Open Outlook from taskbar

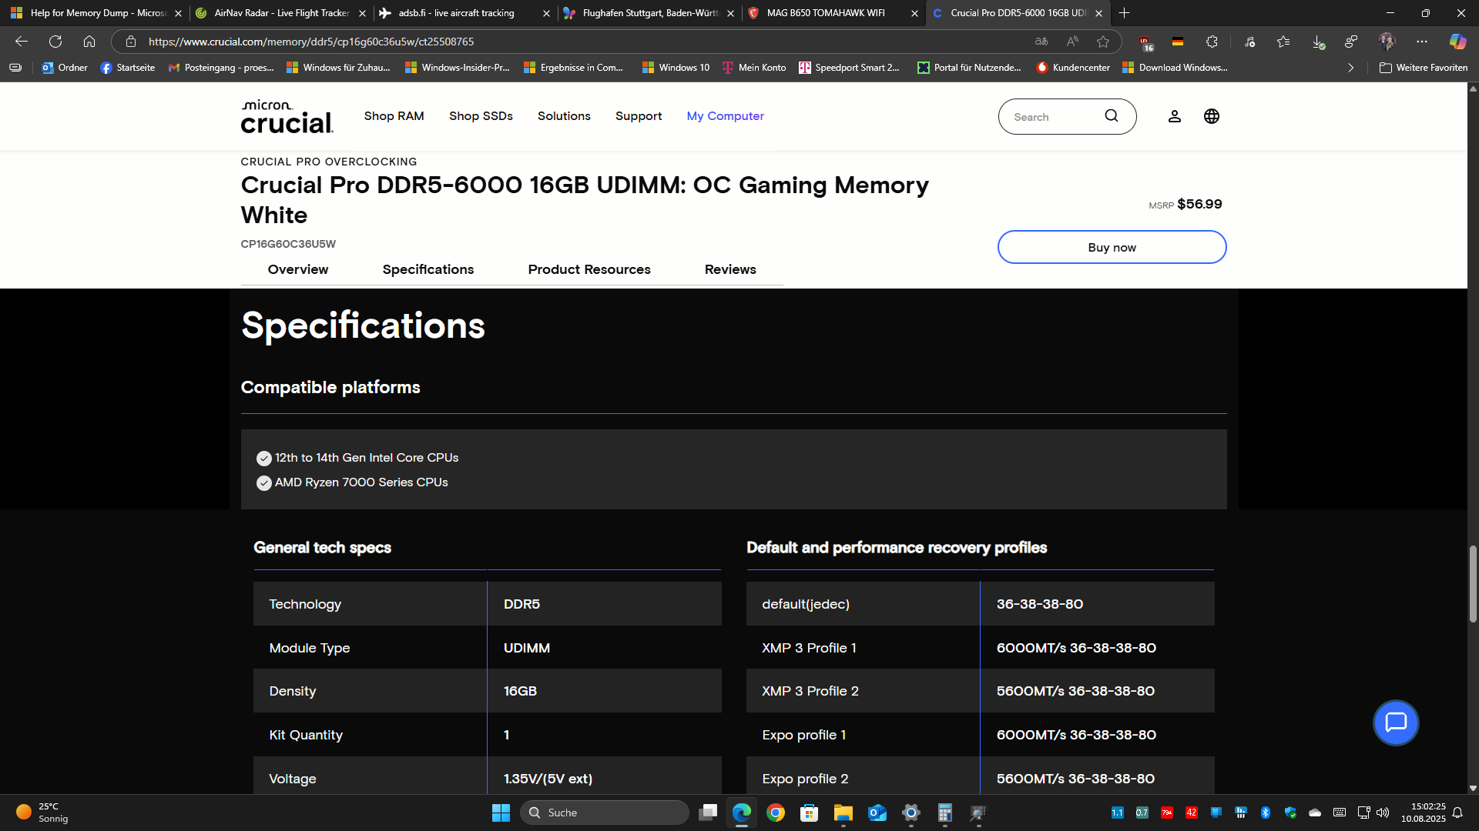877,813
